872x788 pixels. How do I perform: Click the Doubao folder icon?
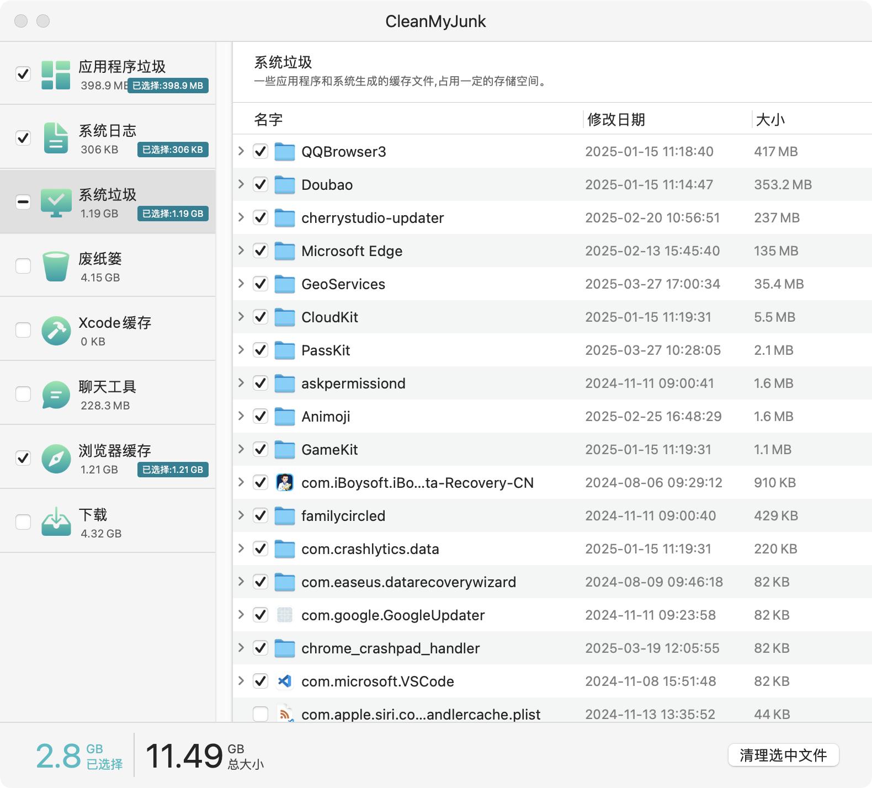285,184
